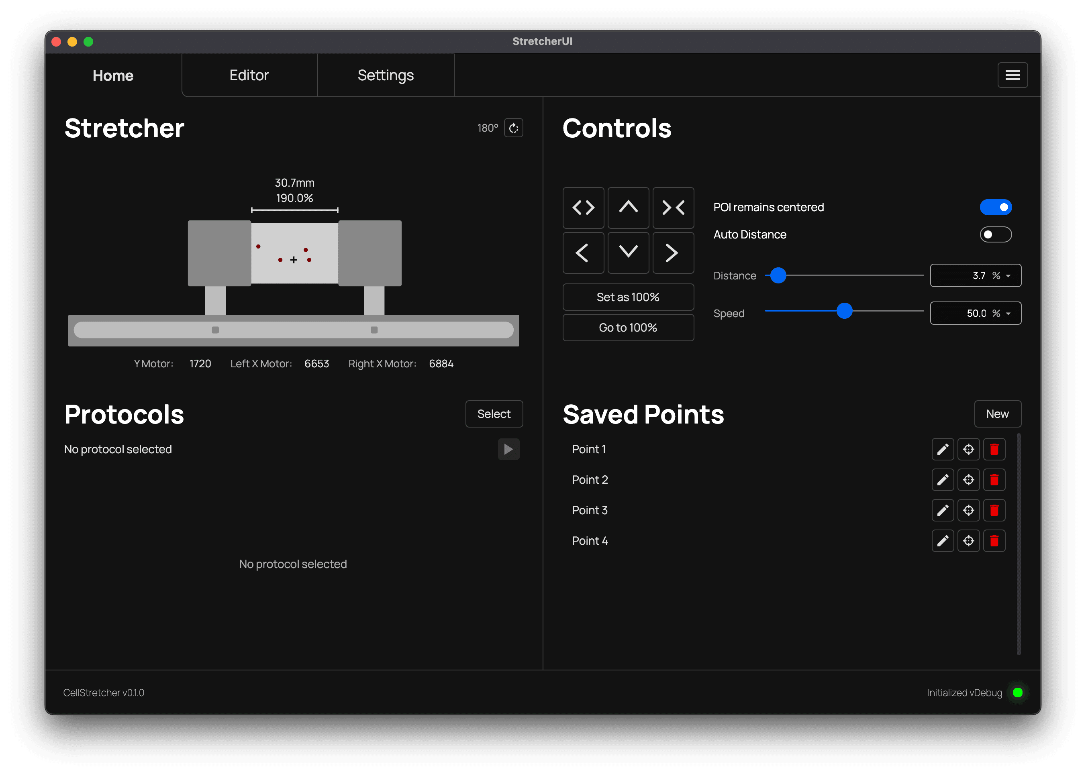Image resolution: width=1086 pixels, height=774 pixels.
Task: Disable POI remains centered toggle
Action: (x=995, y=207)
